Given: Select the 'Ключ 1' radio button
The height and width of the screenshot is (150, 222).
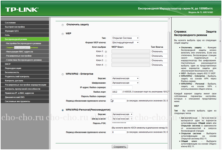Looking at the screenshot, I should pyautogui.click(x=106, y=52).
